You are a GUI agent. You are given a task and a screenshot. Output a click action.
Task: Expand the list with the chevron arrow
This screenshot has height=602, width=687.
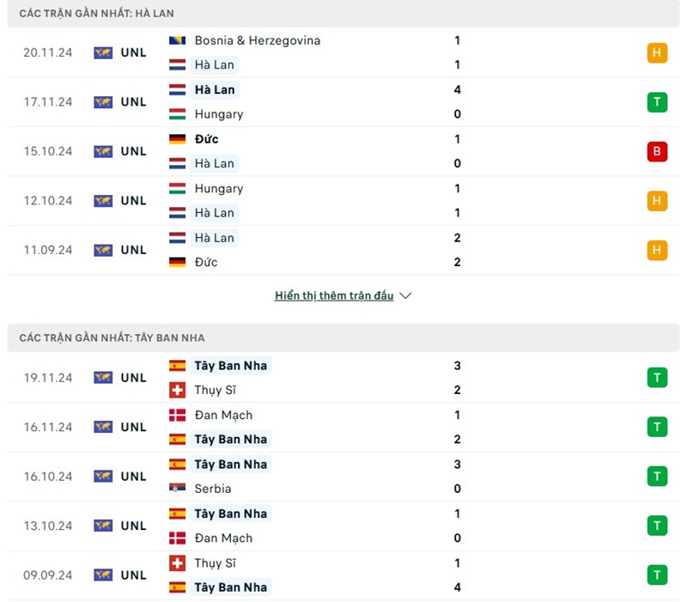pos(406,295)
